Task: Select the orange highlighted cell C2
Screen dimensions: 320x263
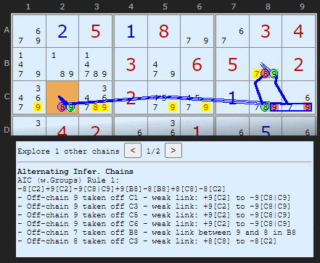Action: point(62,97)
